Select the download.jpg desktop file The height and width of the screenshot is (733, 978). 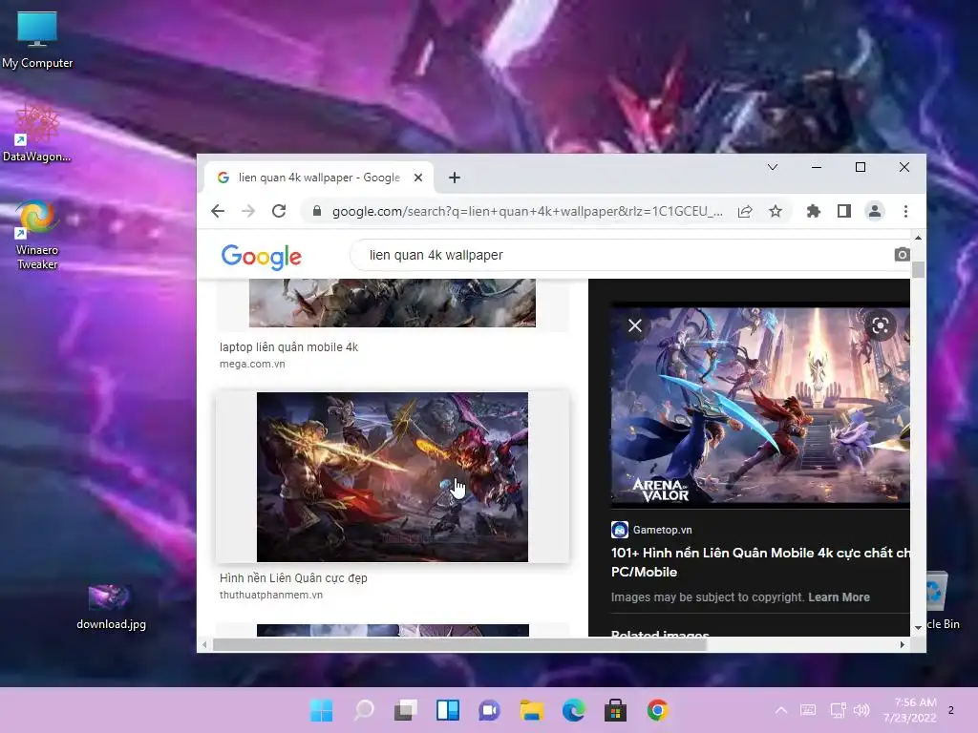pyautogui.click(x=111, y=608)
